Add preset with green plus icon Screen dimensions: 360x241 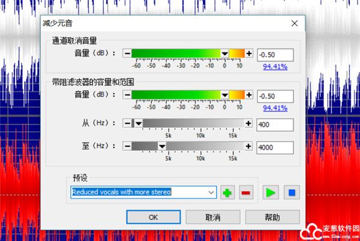point(227,192)
